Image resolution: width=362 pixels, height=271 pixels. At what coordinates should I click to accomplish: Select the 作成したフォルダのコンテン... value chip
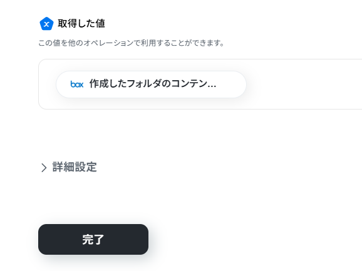point(151,84)
